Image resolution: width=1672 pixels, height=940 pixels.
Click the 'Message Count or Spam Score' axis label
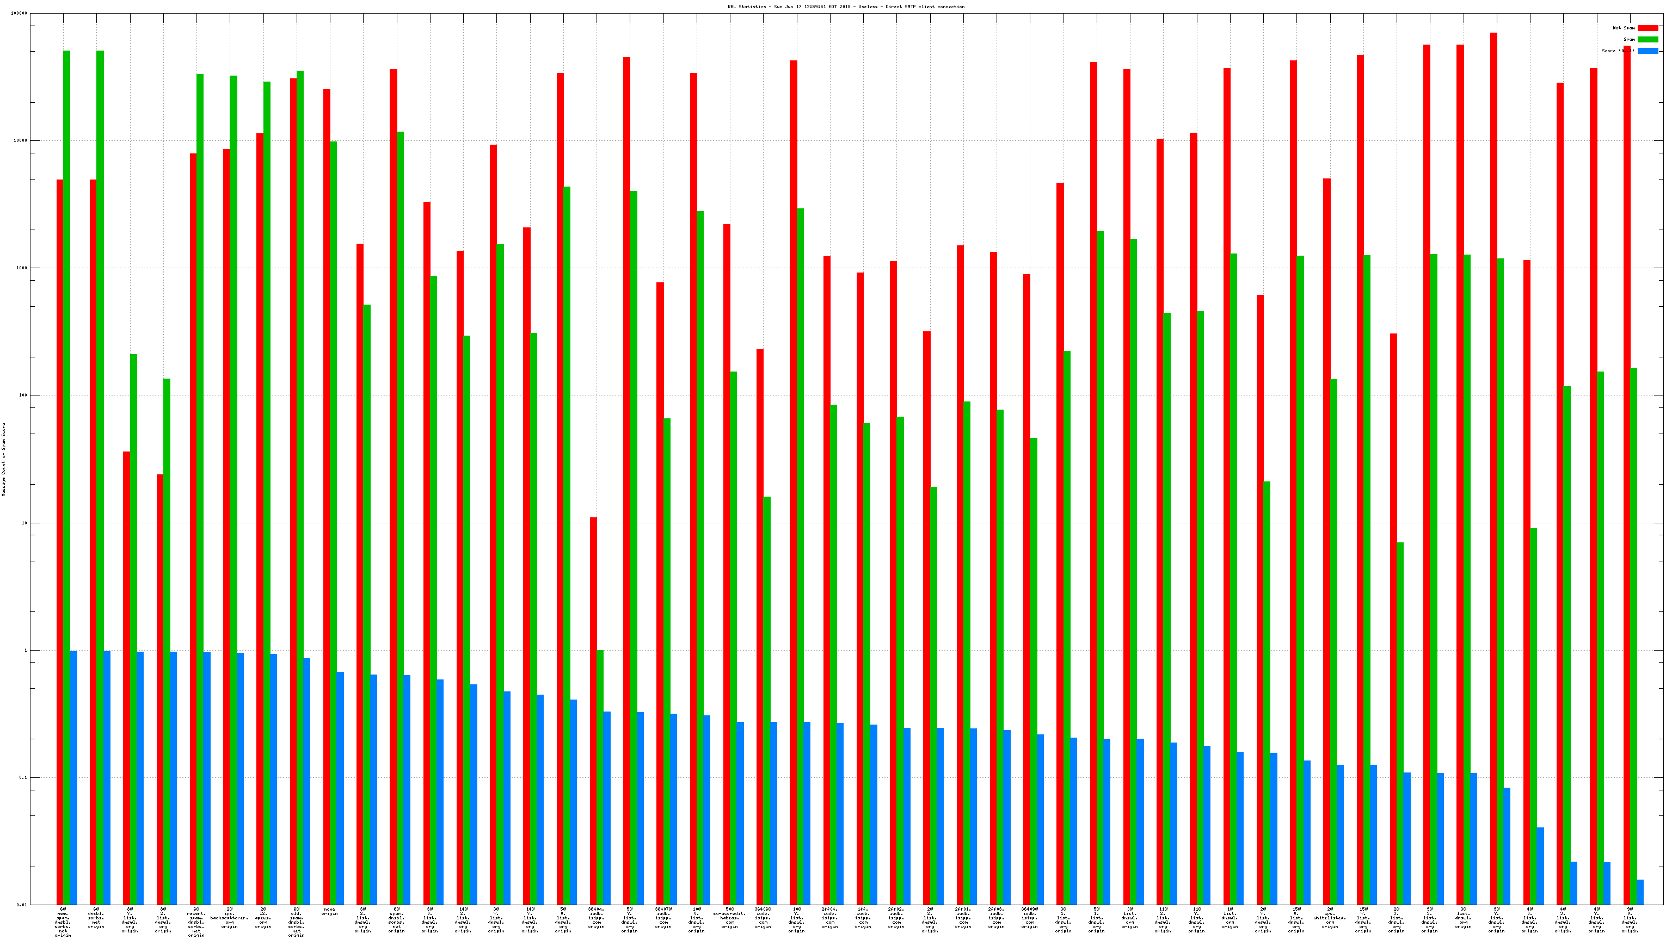point(4,459)
